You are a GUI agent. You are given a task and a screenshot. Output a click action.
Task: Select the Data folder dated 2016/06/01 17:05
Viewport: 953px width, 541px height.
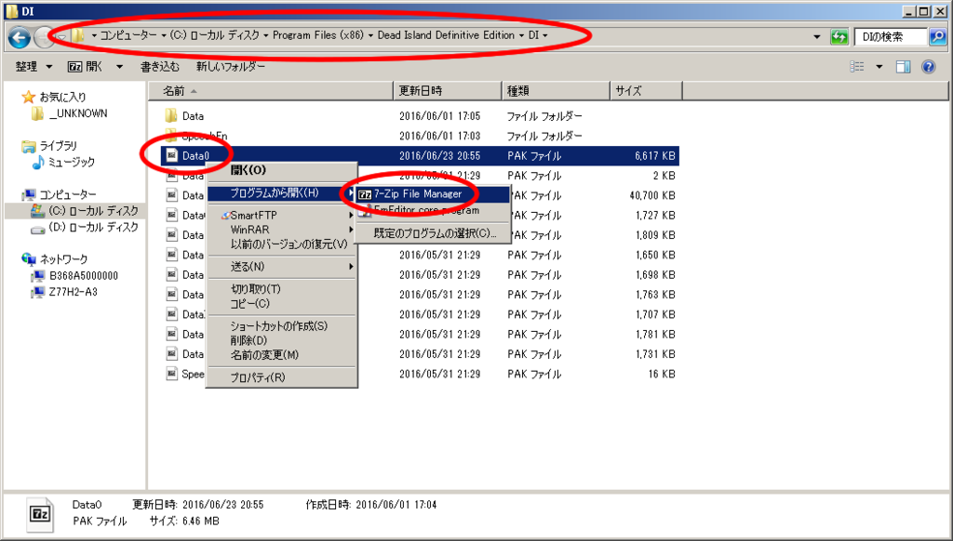tap(420, 116)
